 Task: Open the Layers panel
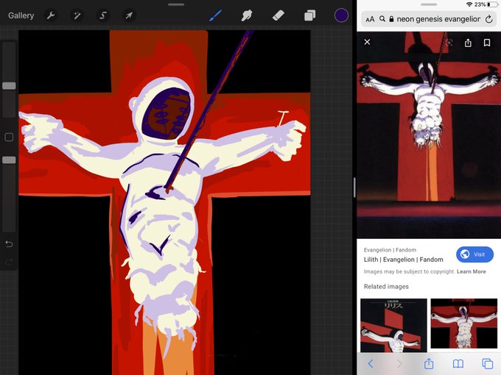click(x=309, y=15)
